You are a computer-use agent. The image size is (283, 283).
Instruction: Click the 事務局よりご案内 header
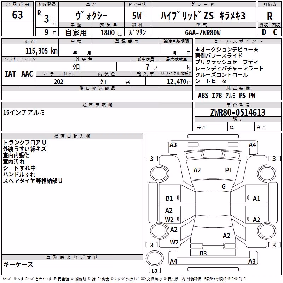point(72,258)
